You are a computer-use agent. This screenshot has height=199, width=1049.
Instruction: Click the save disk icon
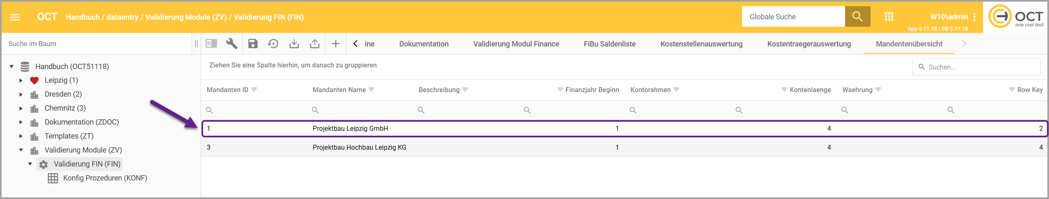tap(253, 44)
